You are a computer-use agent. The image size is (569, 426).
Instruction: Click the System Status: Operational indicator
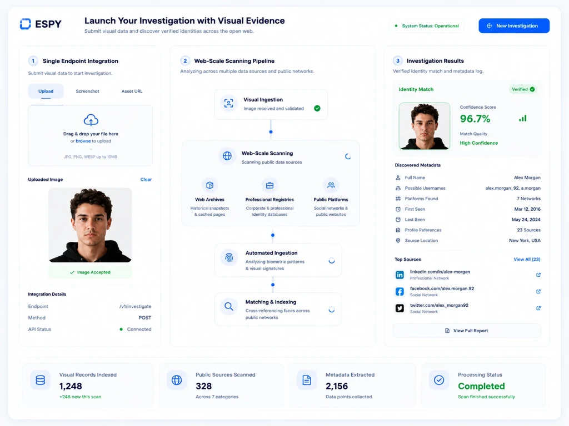click(427, 26)
